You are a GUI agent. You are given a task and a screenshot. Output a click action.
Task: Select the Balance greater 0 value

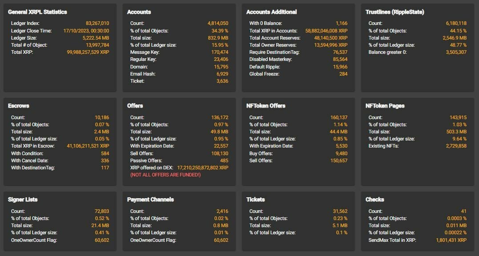456,52
